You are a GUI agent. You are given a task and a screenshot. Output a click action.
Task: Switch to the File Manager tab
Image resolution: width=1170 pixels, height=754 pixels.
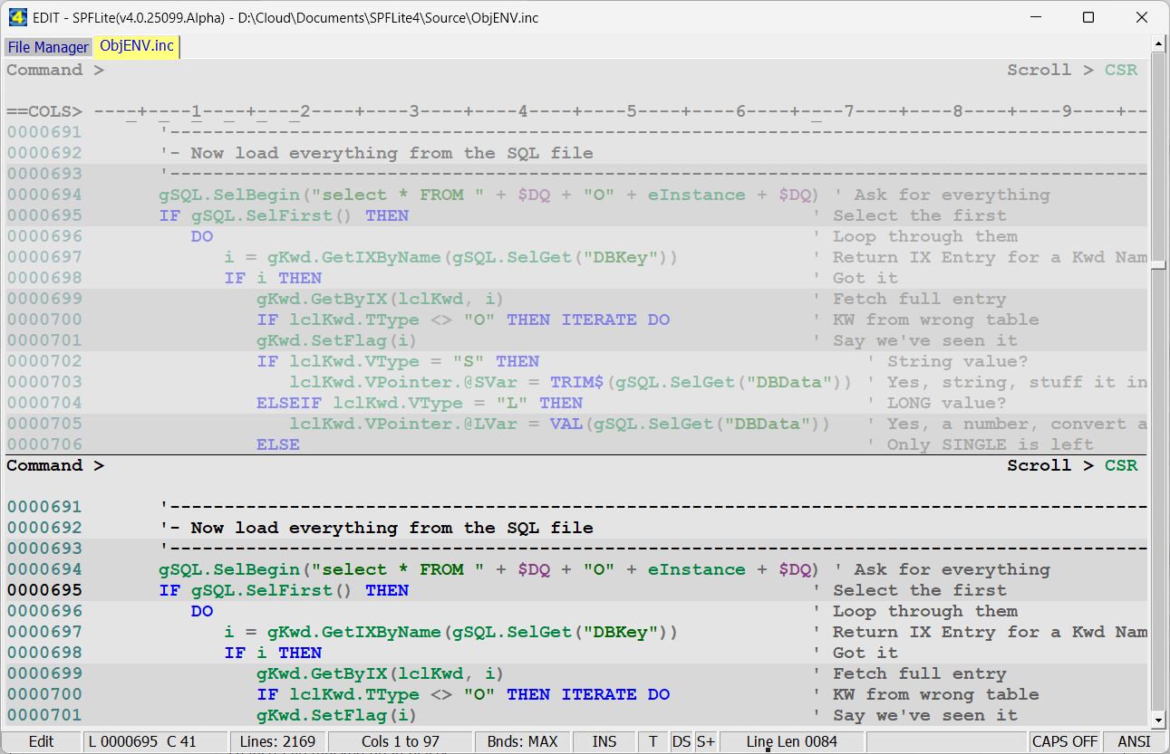point(48,47)
